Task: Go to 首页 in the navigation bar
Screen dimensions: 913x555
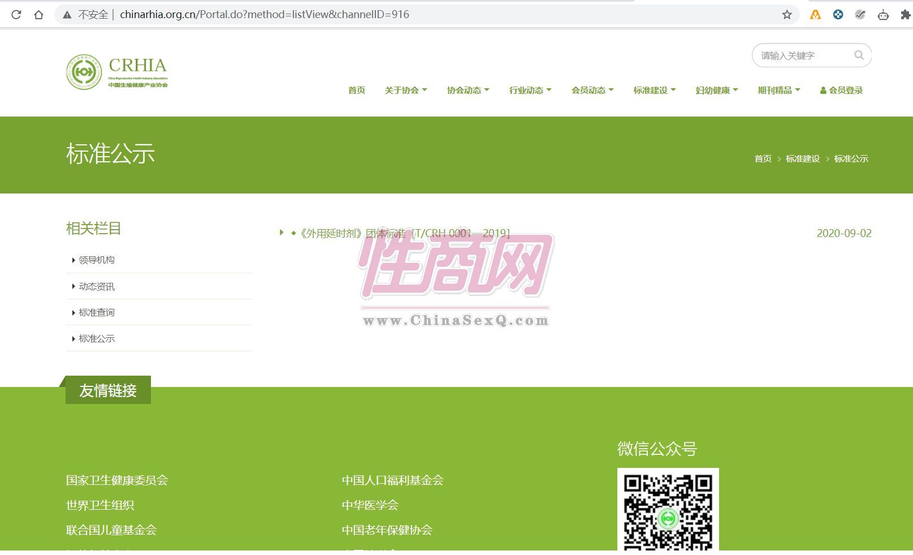Action: [356, 91]
